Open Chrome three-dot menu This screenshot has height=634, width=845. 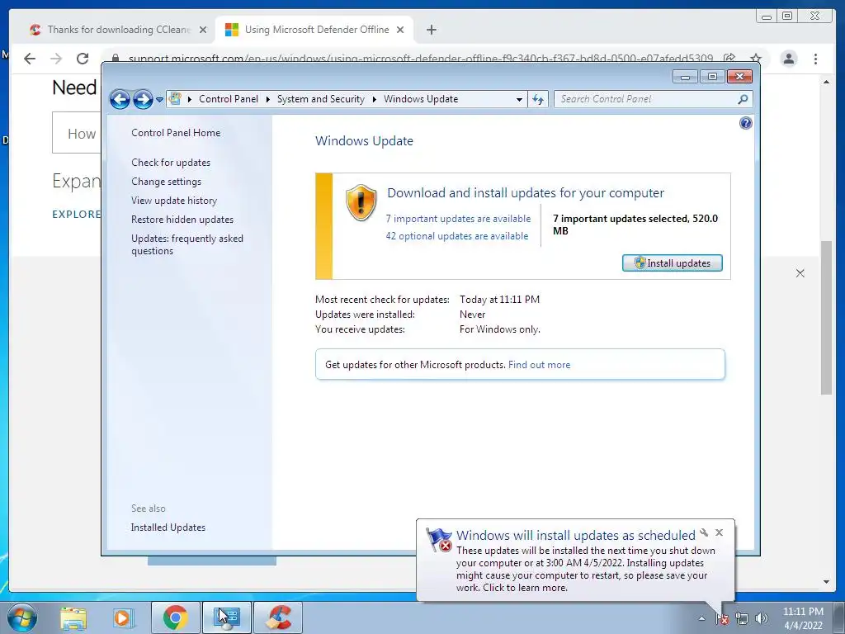click(815, 59)
